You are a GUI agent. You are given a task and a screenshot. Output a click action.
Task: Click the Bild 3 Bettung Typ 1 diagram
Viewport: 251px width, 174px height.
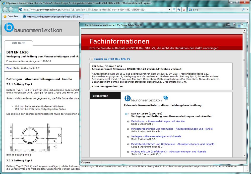pos(36,137)
